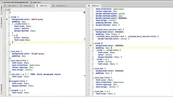The width and height of the screenshot is (173, 97).
Task: Click the Favorites star icon
Action: (x=1, y=94)
